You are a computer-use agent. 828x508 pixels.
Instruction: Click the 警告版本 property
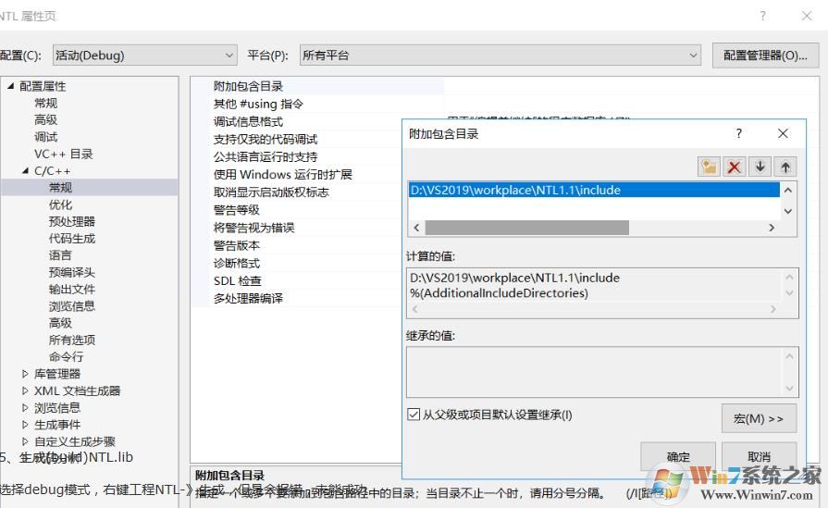[237, 245]
